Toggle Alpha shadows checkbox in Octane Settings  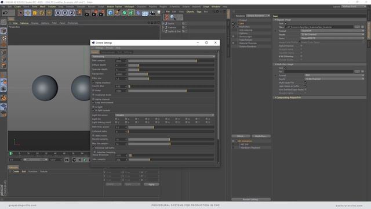pos(93,82)
